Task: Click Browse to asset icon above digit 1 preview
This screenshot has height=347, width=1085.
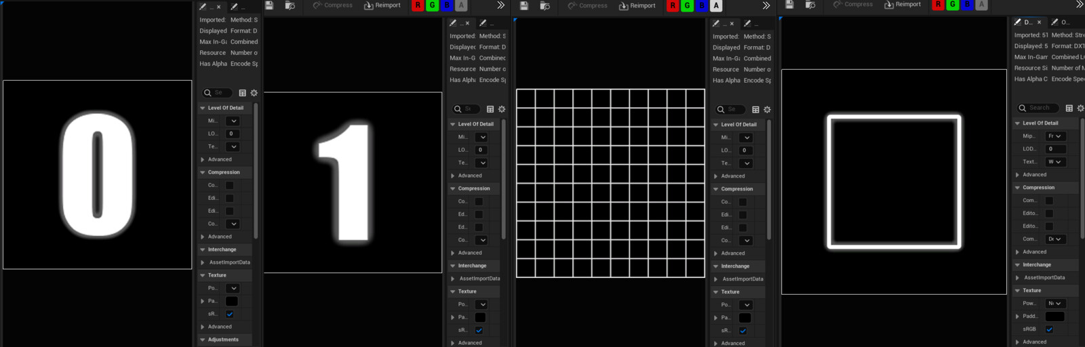Action: point(290,5)
